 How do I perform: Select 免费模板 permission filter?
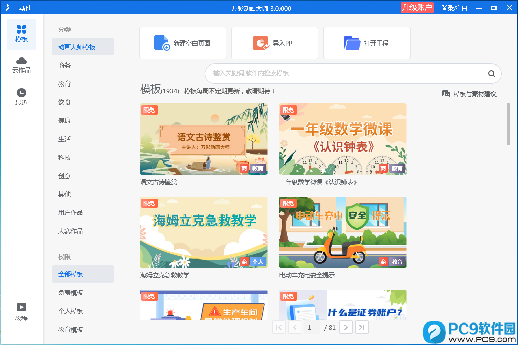point(70,292)
